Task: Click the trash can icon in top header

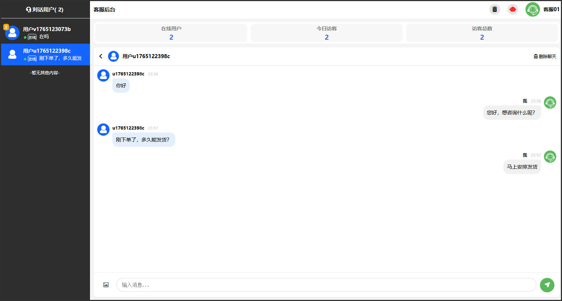Action: tap(494, 9)
